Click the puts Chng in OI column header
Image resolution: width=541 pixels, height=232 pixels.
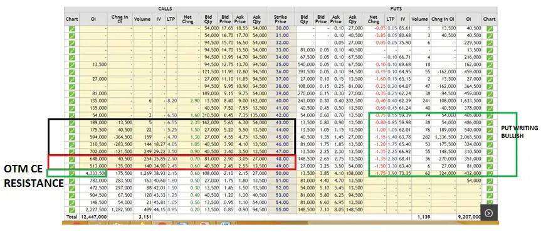coord(443,19)
